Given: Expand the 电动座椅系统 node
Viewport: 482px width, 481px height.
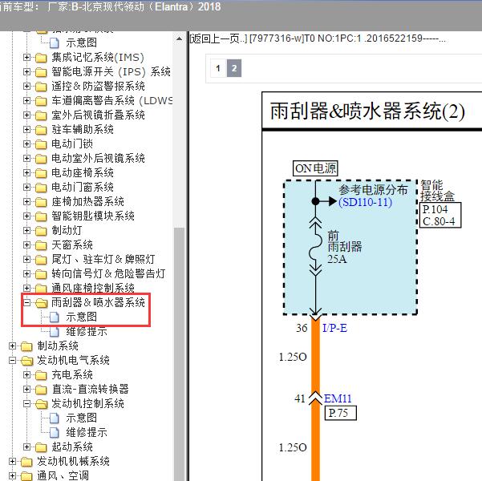Looking at the screenshot, I should coord(26,172).
